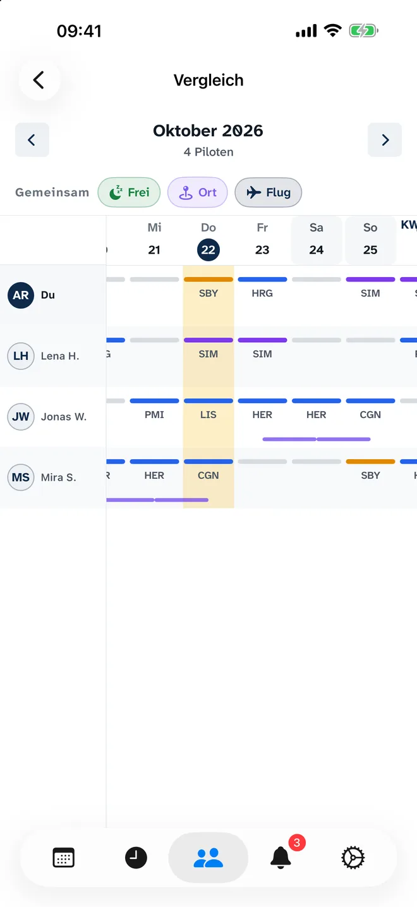Select day column Do 22
Screen dimensions: 417x907
click(208, 239)
